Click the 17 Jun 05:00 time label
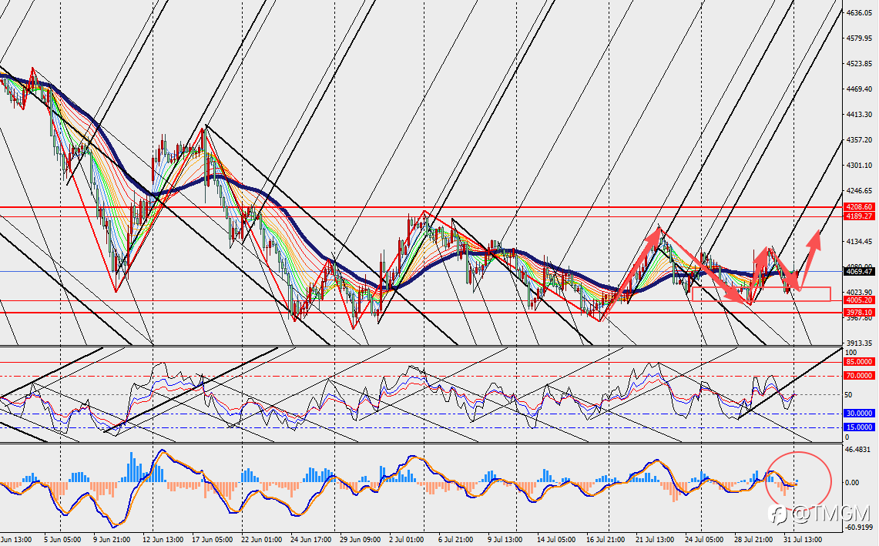 [x=213, y=540]
